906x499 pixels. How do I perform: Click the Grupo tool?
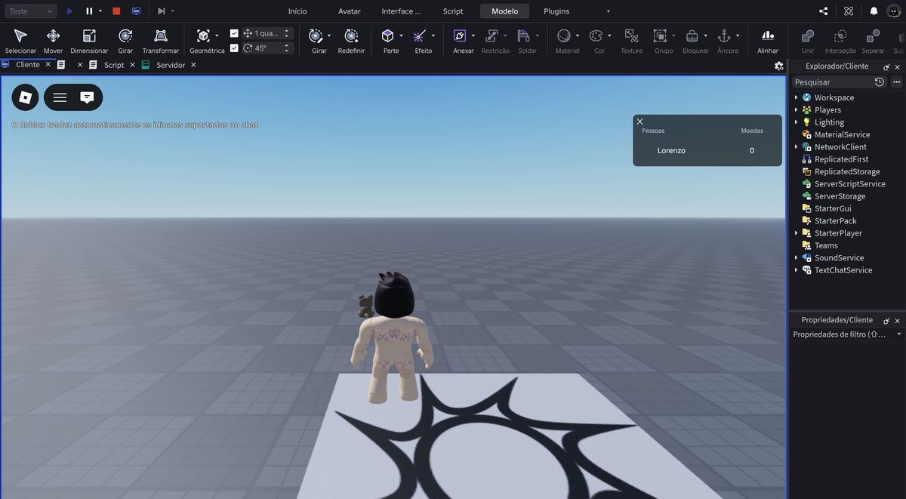(660, 35)
